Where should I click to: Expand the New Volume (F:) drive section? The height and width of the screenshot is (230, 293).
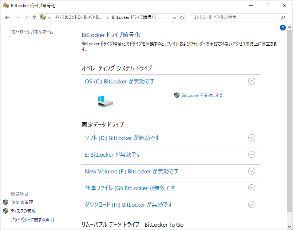tap(252, 171)
